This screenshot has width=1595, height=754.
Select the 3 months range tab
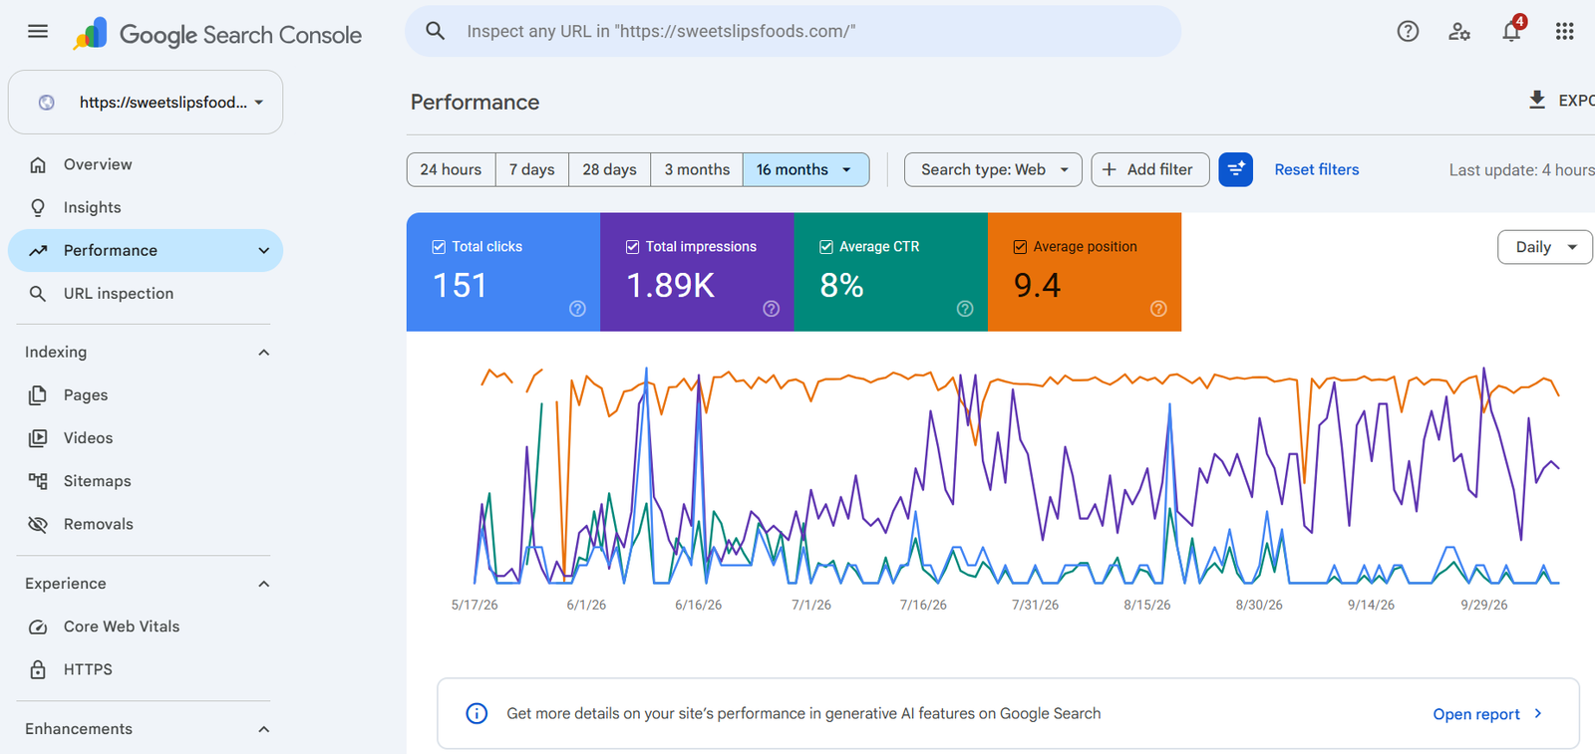pyautogui.click(x=697, y=169)
